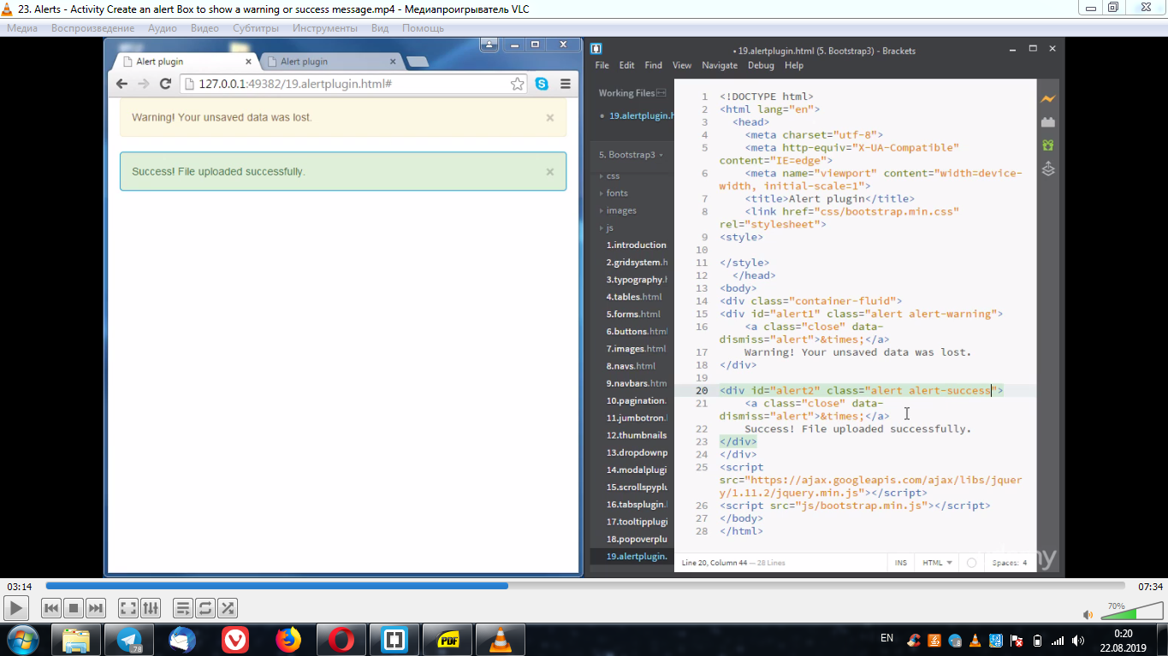This screenshot has width=1168, height=656.
Task: Stop VLC playback
Action: click(x=74, y=608)
